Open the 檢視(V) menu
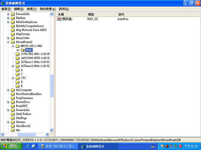This screenshot has width=201, height=150. (32, 9)
